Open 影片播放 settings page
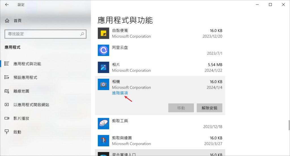 [x=21, y=118]
